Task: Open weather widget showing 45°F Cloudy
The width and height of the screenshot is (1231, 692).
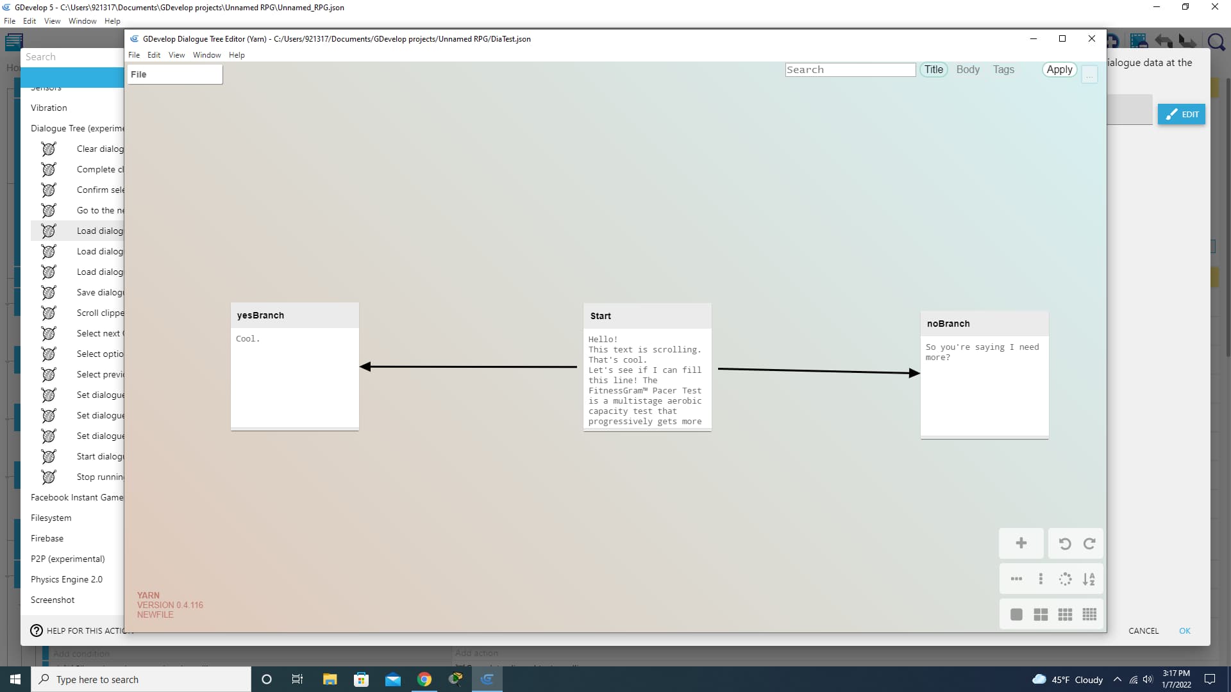Action: [x=1068, y=679]
